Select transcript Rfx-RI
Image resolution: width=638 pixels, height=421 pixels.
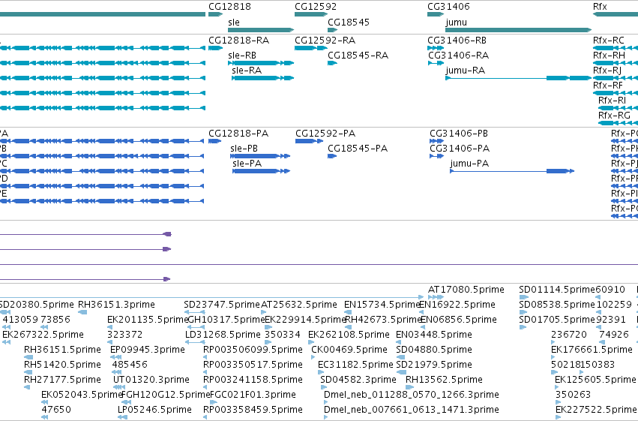click(612, 101)
